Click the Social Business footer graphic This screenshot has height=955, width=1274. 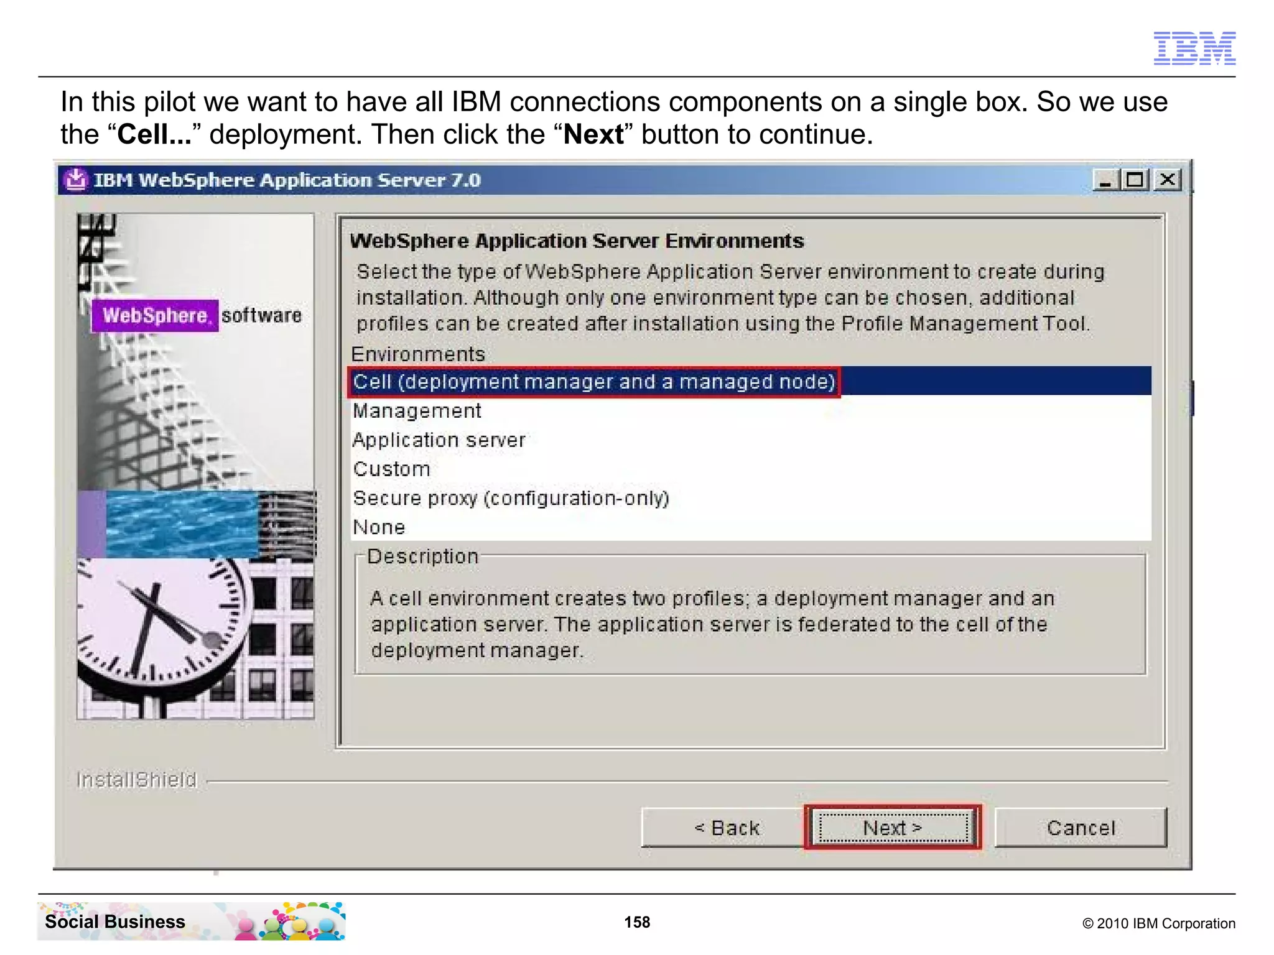click(x=192, y=921)
